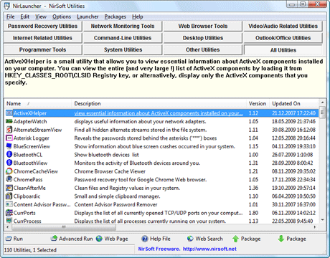Click the ChromePass icon
Screen dimensions: 330x258
coord(9,179)
